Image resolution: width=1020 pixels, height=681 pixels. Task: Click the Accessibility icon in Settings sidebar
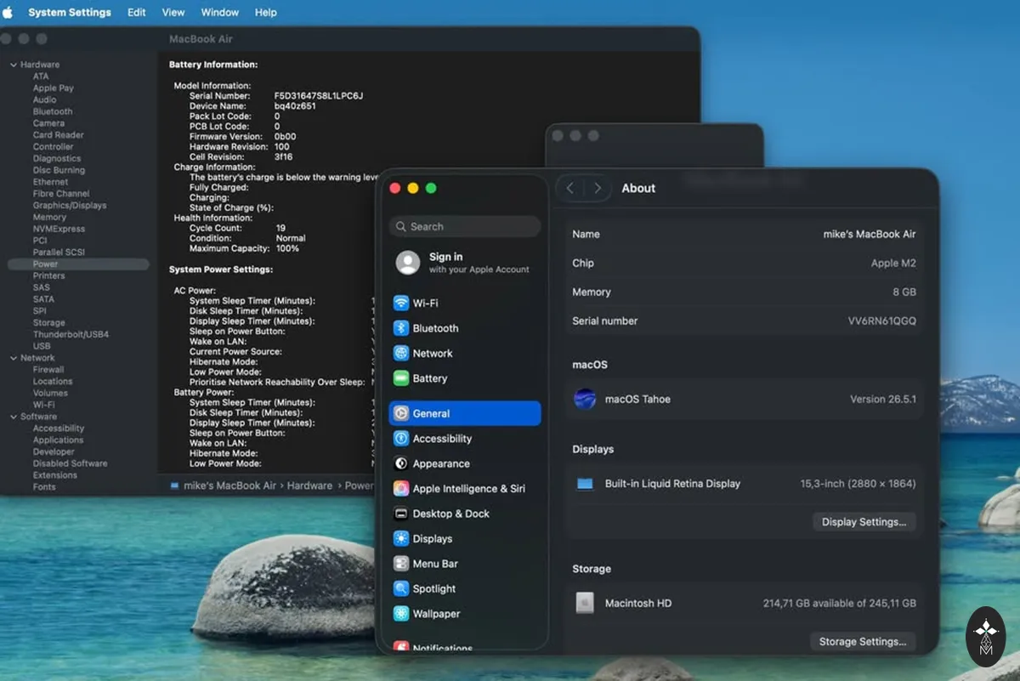(401, 439)
